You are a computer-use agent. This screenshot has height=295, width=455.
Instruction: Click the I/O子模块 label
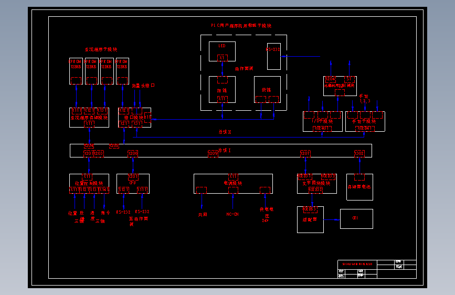click(x=322, y=121)
